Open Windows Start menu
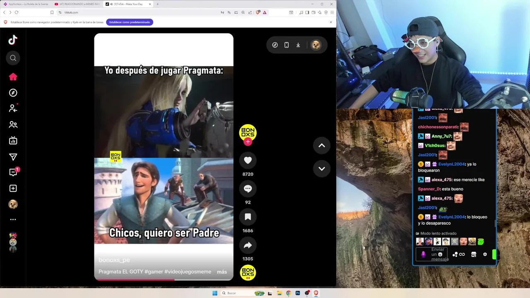This screenshot has height=298, width=530. 214,293
